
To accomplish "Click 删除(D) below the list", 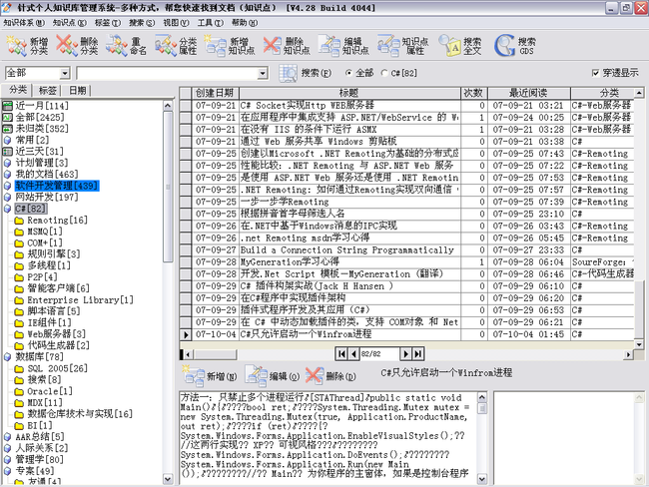I will click(330, 375).
